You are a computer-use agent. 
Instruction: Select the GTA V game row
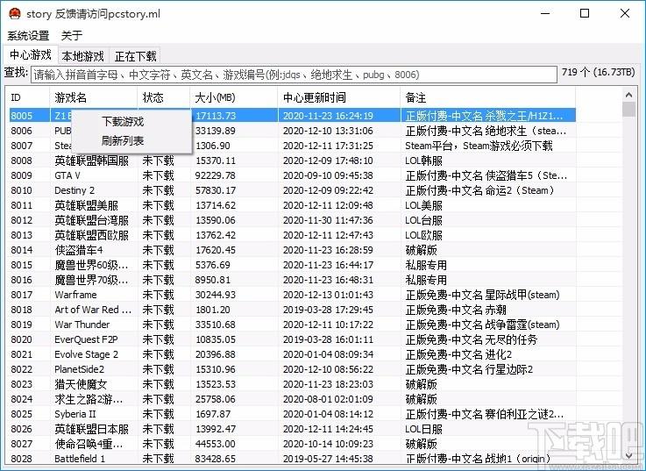point(292,175)
